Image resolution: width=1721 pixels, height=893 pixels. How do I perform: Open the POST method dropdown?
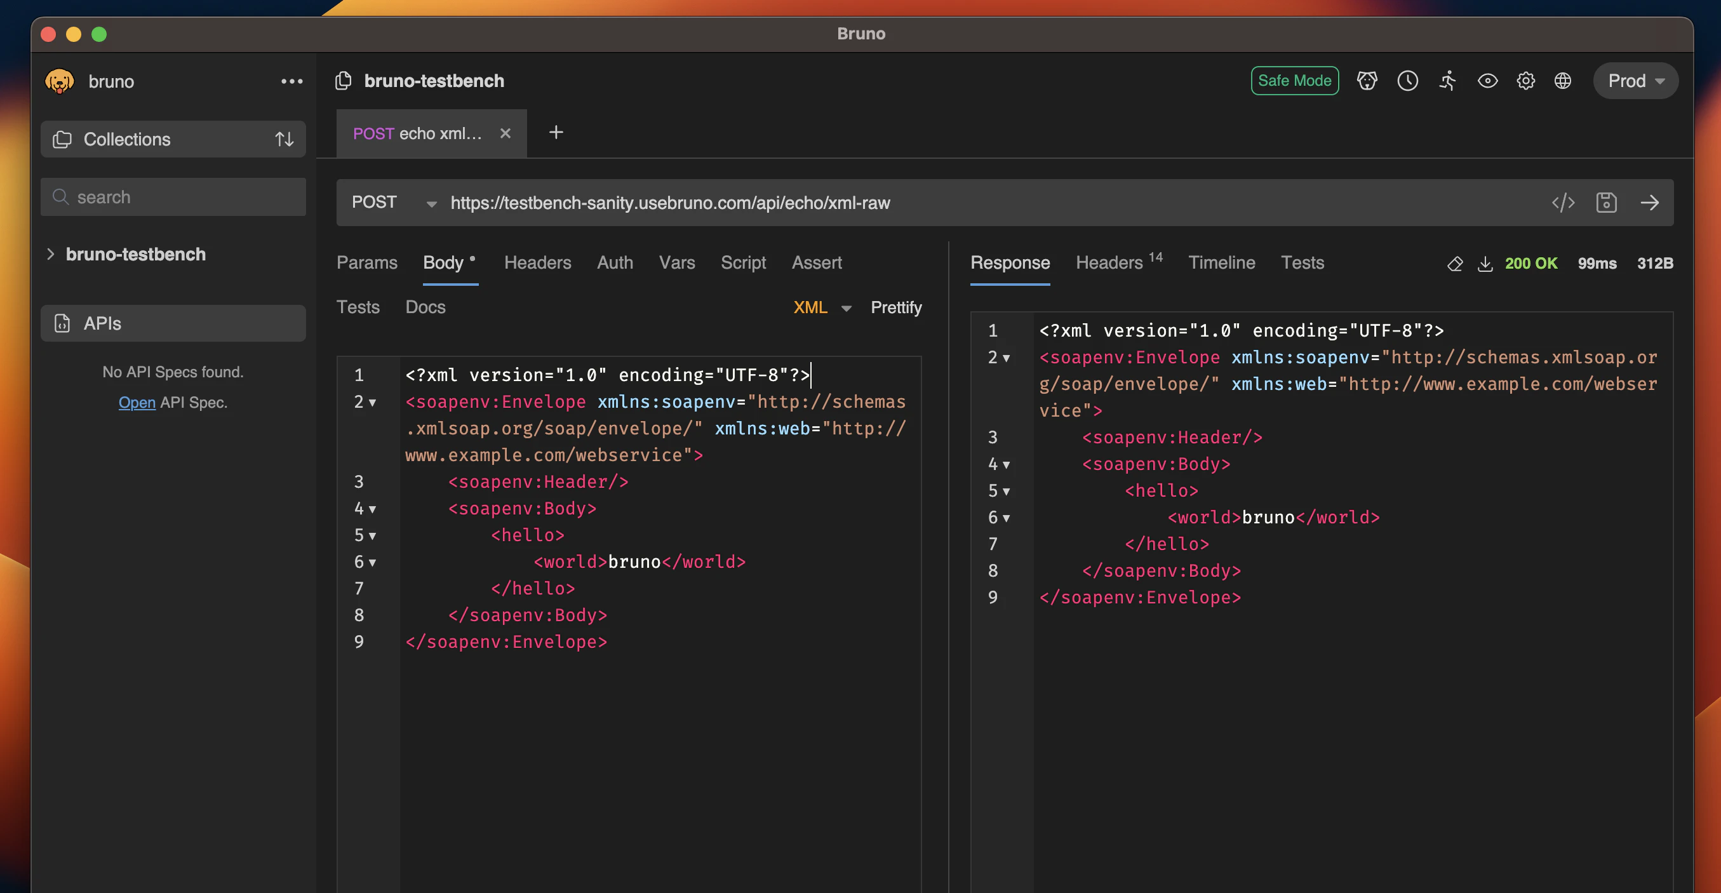click(393, 203)
